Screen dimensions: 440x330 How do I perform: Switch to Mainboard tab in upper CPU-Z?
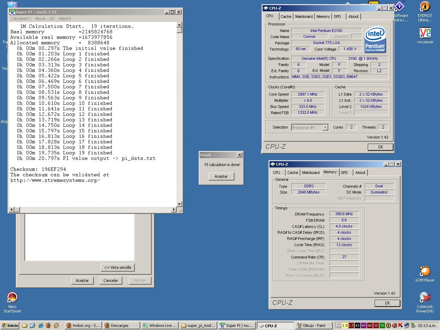304,16
